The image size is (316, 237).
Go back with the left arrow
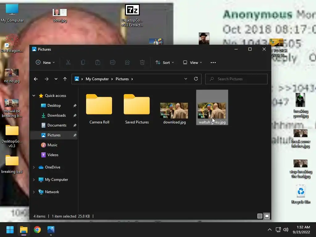(36, 79)
